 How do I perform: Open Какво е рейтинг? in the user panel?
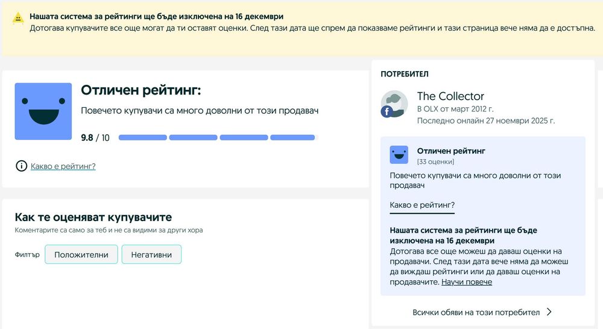coord(422,205)
